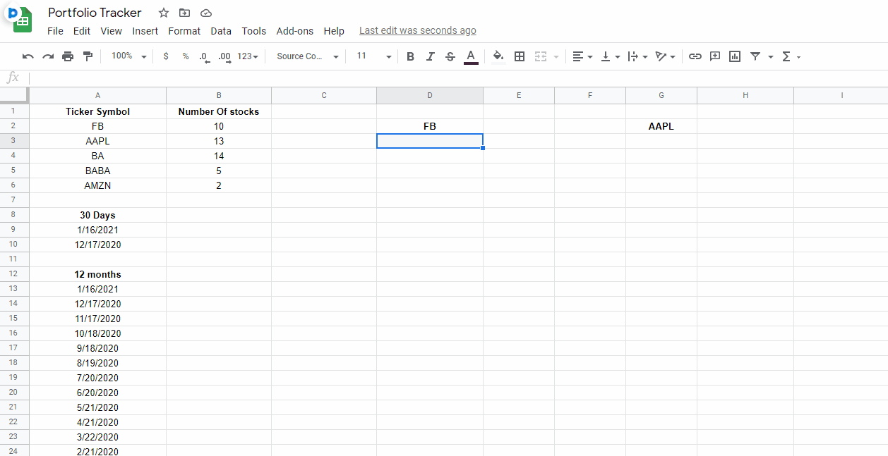888x456 pixels.
Task: Select column D header
Action: [x=430, y=95]
